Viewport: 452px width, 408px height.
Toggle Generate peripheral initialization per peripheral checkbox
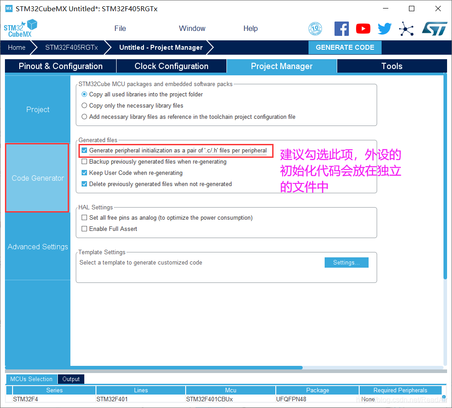(x=84, y=150)
